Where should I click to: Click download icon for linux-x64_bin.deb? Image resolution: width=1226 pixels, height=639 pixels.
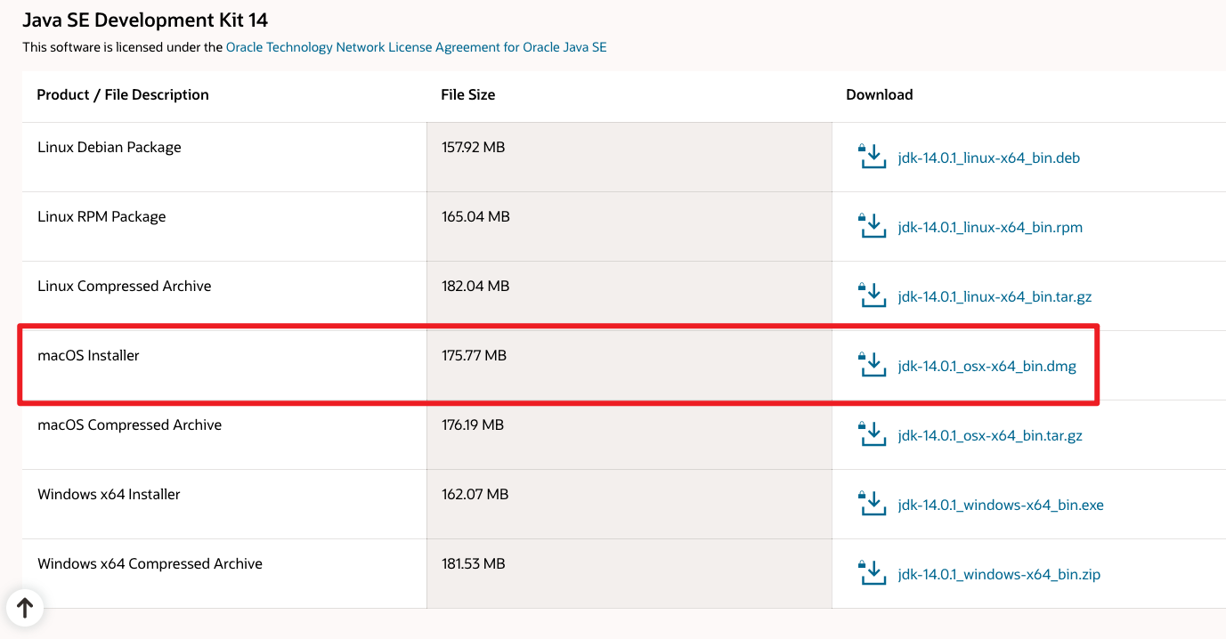[873, 156]
